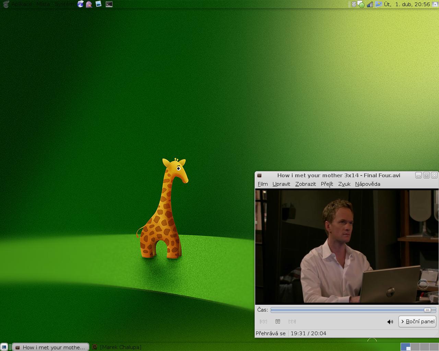Image resolution: width=439 pixels, height=351 pixels.
Task: Launch the terminal icon in top panel
Action: 109,4
